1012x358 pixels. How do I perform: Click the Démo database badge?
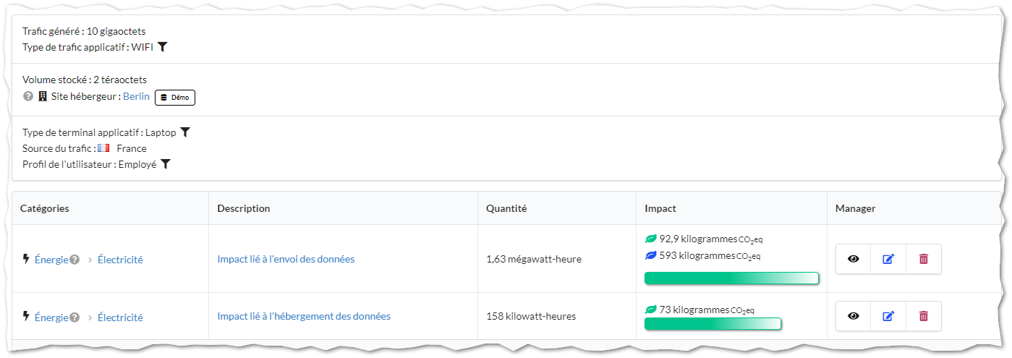[x=175, y=97]
